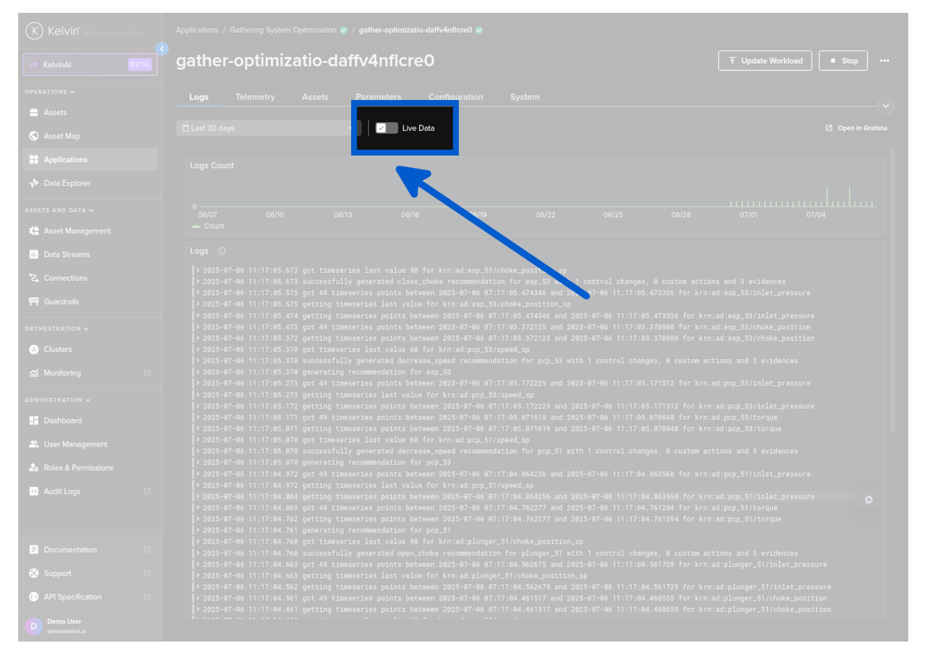The height and width of the screenshot is (655, 927).
Task: Expand the first log entry row
Action: 198,270
